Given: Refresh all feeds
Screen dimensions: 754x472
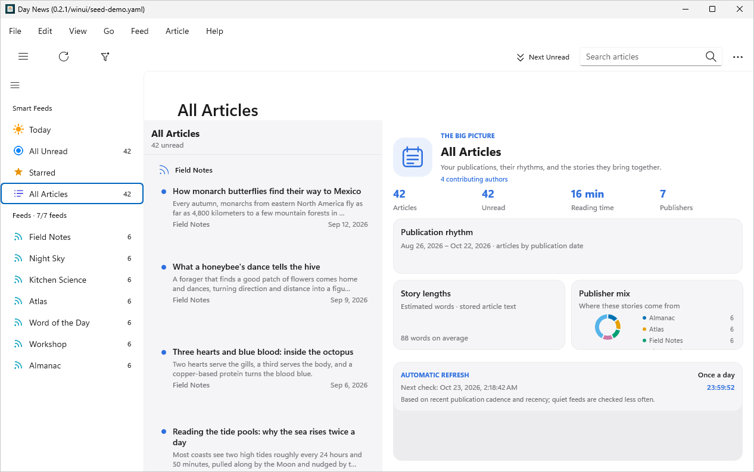Looking at the screenshot, I should click(x=64, y=57).
